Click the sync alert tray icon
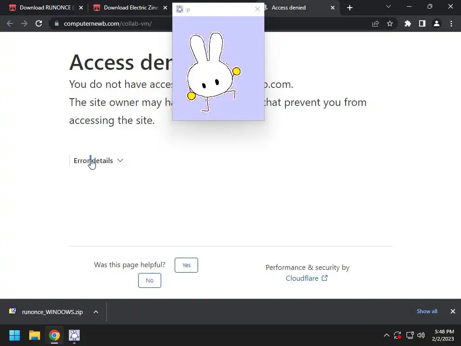Viewport: 461px width, 346px height. coord(398,335)
